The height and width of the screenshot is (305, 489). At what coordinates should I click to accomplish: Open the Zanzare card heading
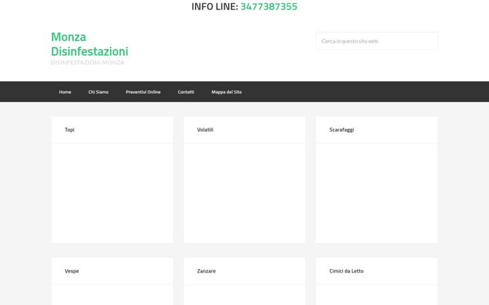coord(206,271)
